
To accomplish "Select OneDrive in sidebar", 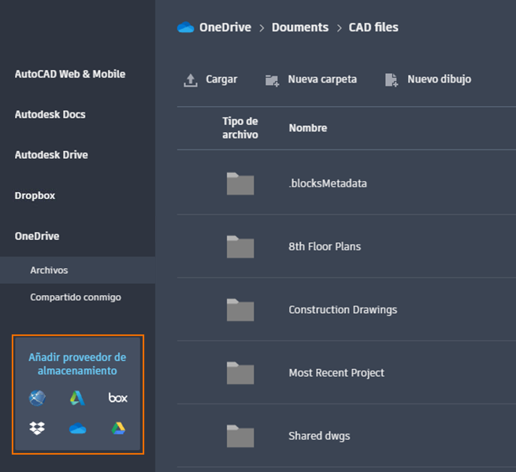I will pos(37,236).
